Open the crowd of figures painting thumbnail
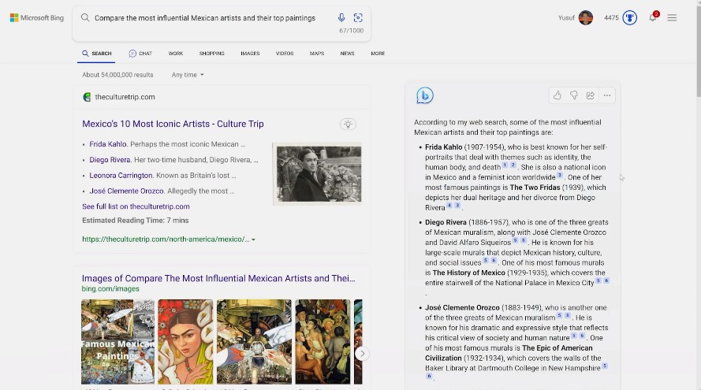Screen dimensions: 701x390 coord(323,342)
